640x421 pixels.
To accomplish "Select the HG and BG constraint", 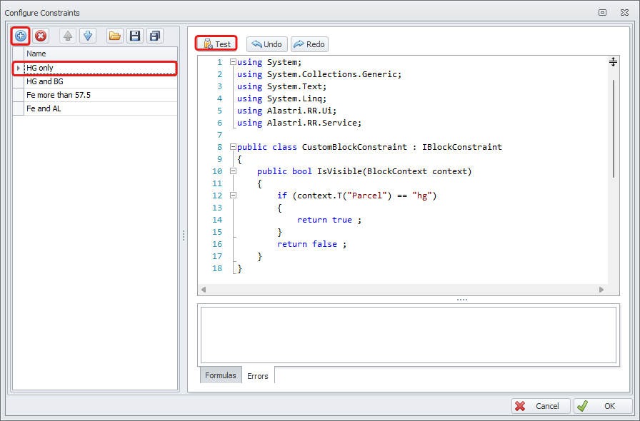I will coord(45,81).
